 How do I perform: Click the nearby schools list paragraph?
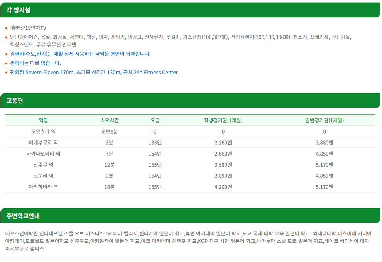(x=188, y=241)
